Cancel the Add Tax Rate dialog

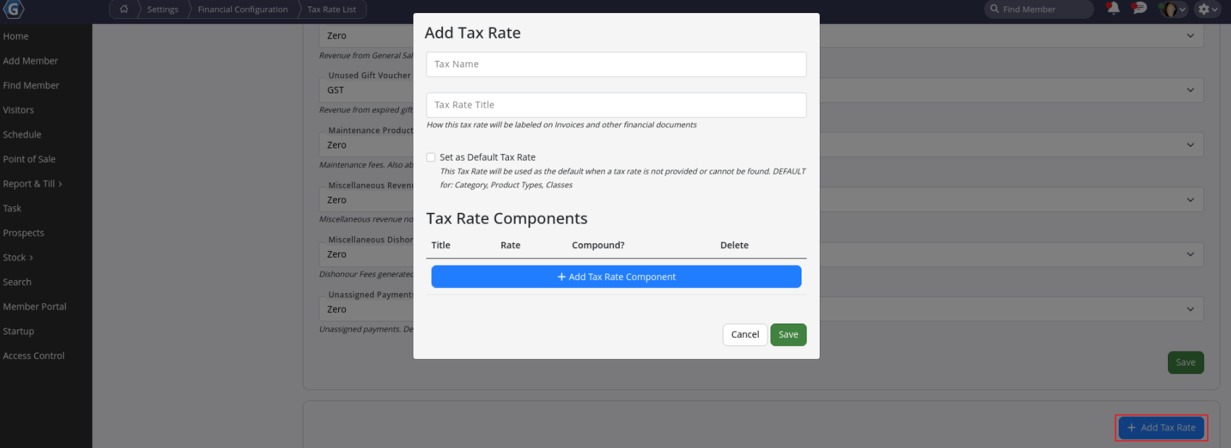[x=744, y=334]
